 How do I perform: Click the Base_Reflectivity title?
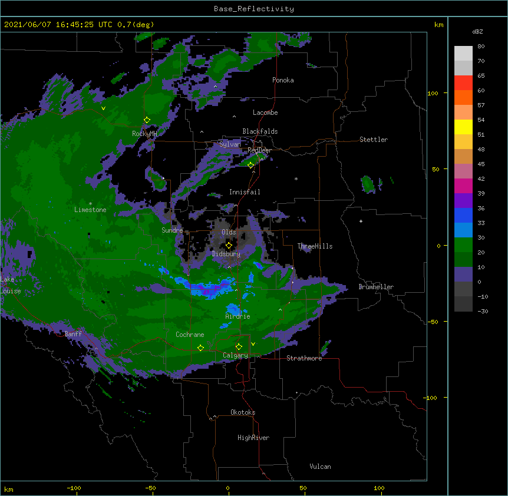pyautogui.click(x=254, y=9)
